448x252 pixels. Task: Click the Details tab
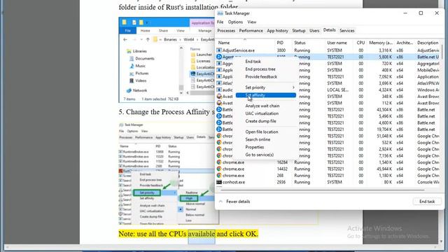[x=329, y=30]
